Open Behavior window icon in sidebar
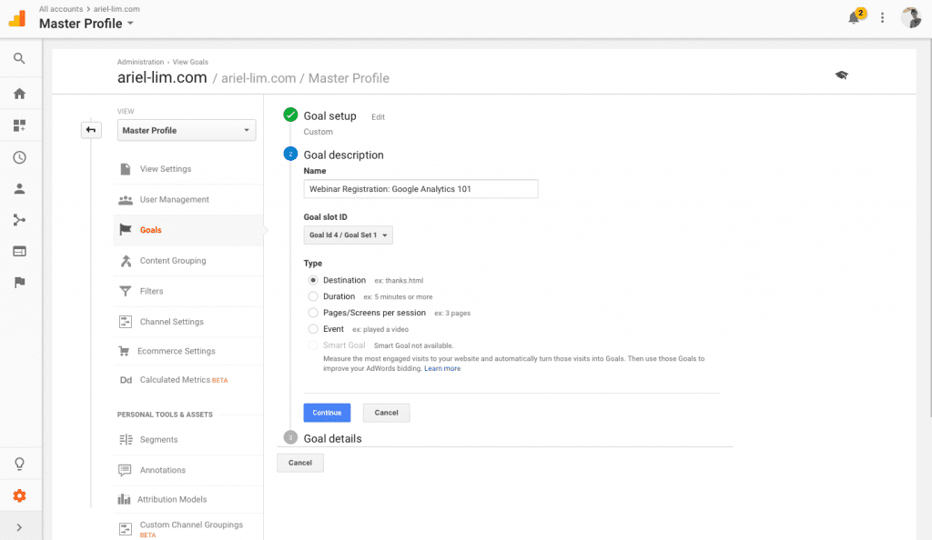 [20, 252]
